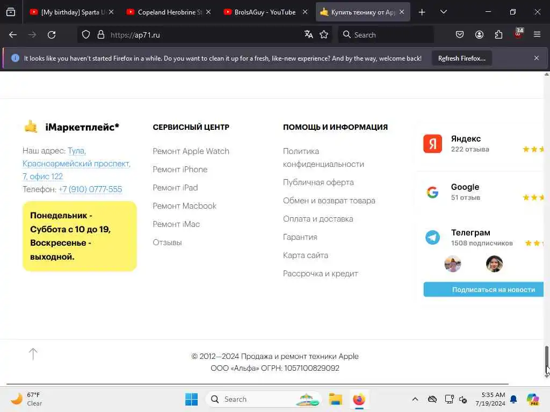Click the Firefox Search field
550x412 pixels.
(386, 35)
